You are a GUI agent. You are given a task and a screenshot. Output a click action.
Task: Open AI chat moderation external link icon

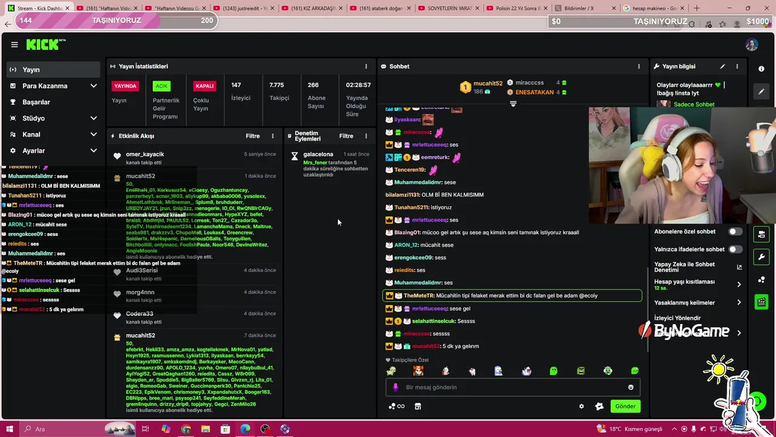coord(739,267)
